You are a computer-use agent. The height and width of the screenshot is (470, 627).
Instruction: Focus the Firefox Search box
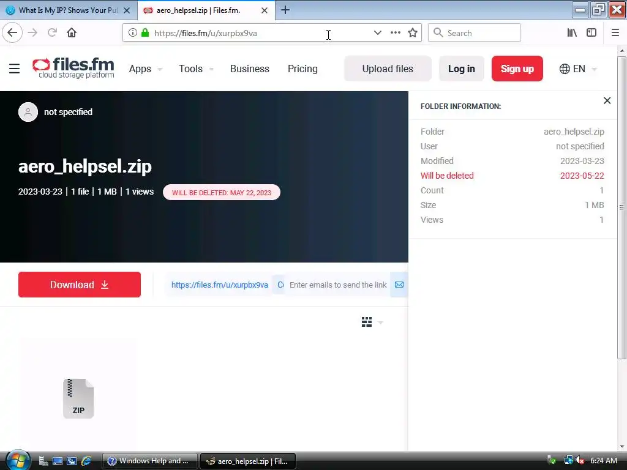[x=475, y=33]
